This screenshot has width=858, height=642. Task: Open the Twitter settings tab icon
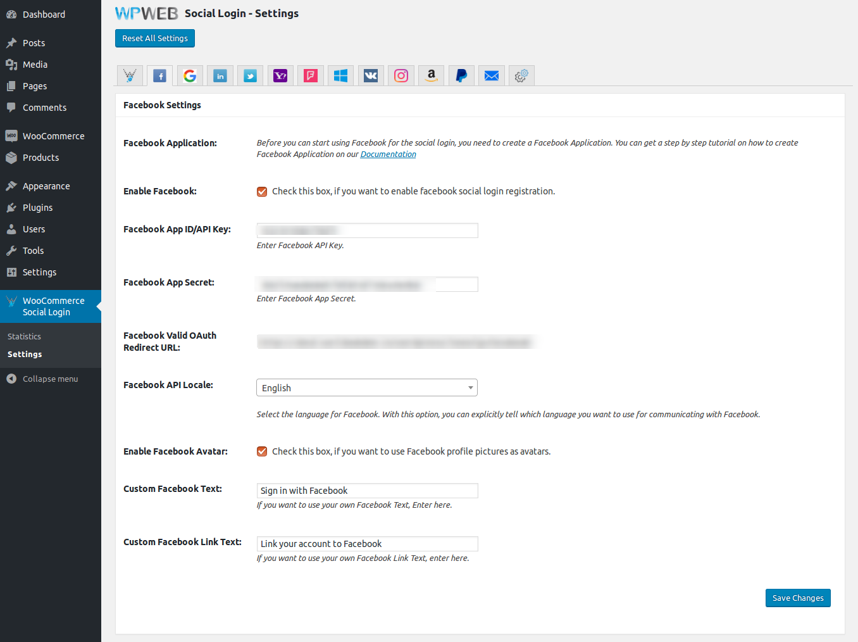(x=250, y=76)
